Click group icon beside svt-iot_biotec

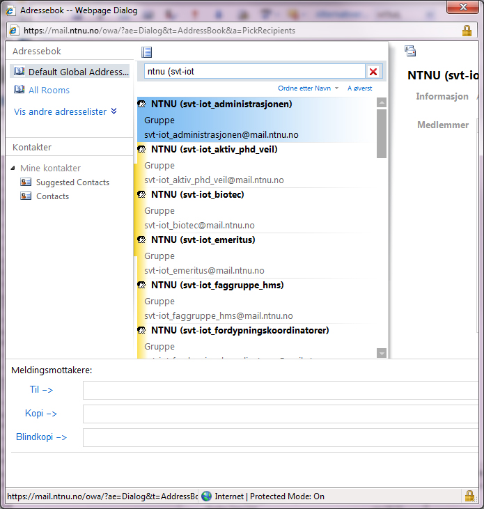141,194
